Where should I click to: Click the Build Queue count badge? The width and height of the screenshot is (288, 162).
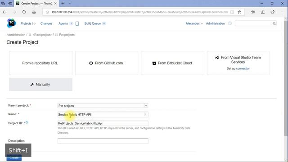(104, 23)
